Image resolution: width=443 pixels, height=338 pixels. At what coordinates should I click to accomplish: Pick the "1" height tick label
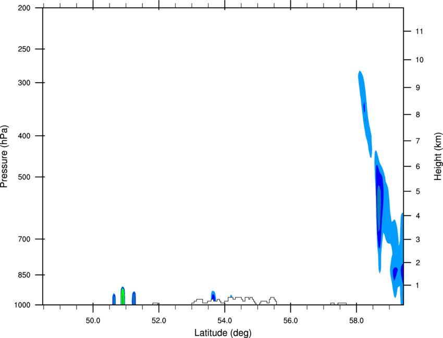(417, 285)
